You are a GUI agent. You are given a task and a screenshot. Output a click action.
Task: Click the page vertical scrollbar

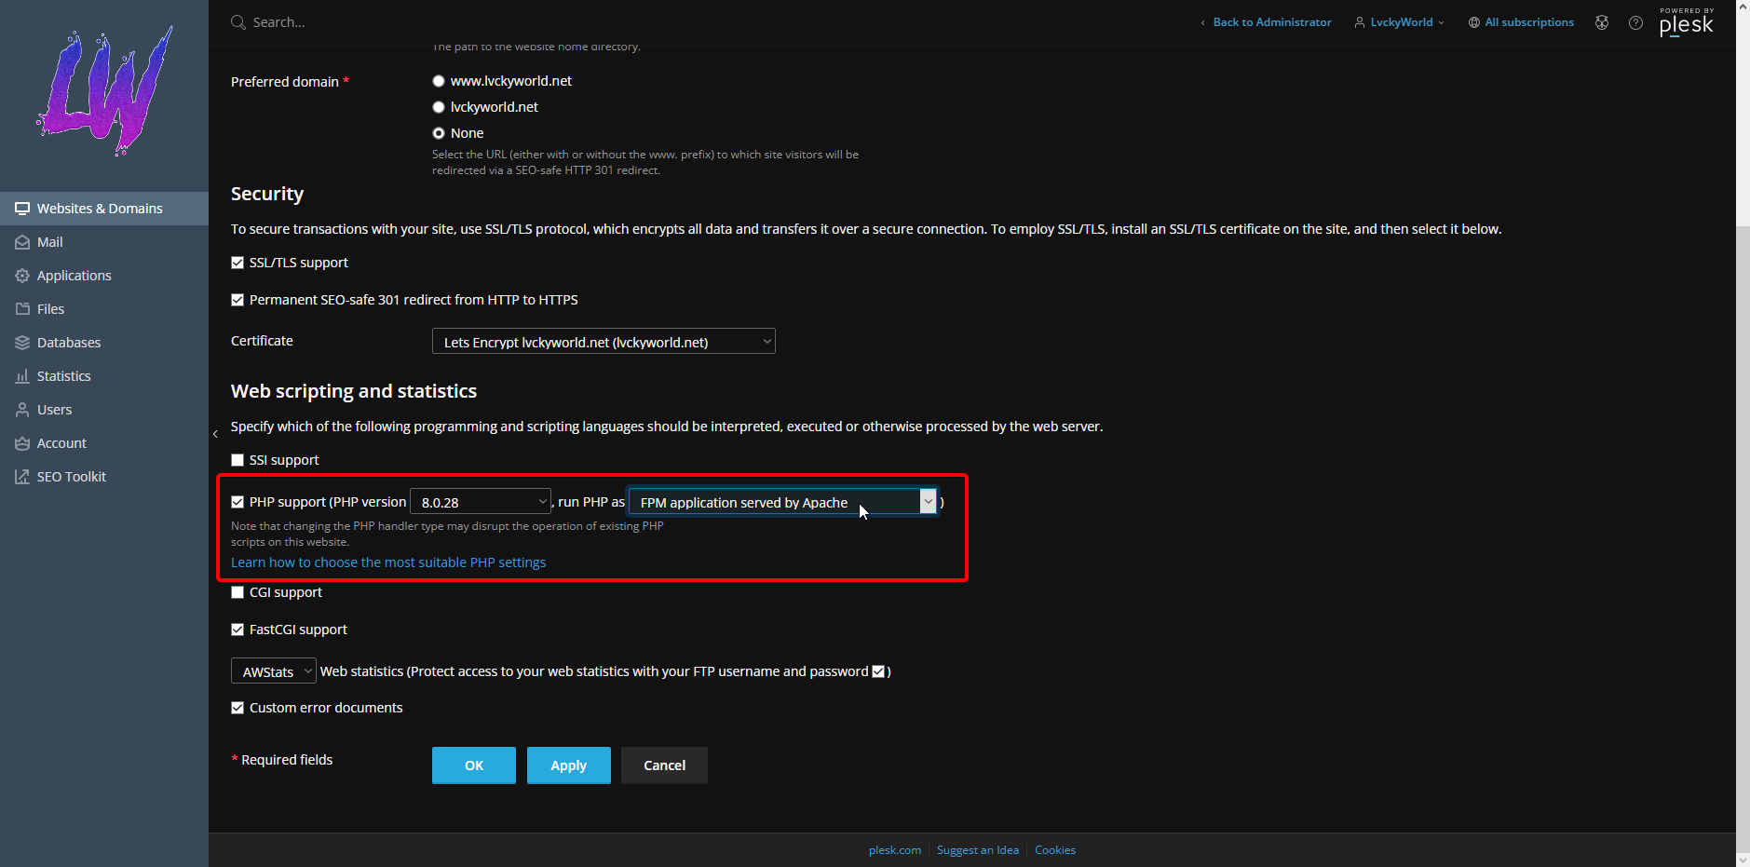tap(1743, 466)
